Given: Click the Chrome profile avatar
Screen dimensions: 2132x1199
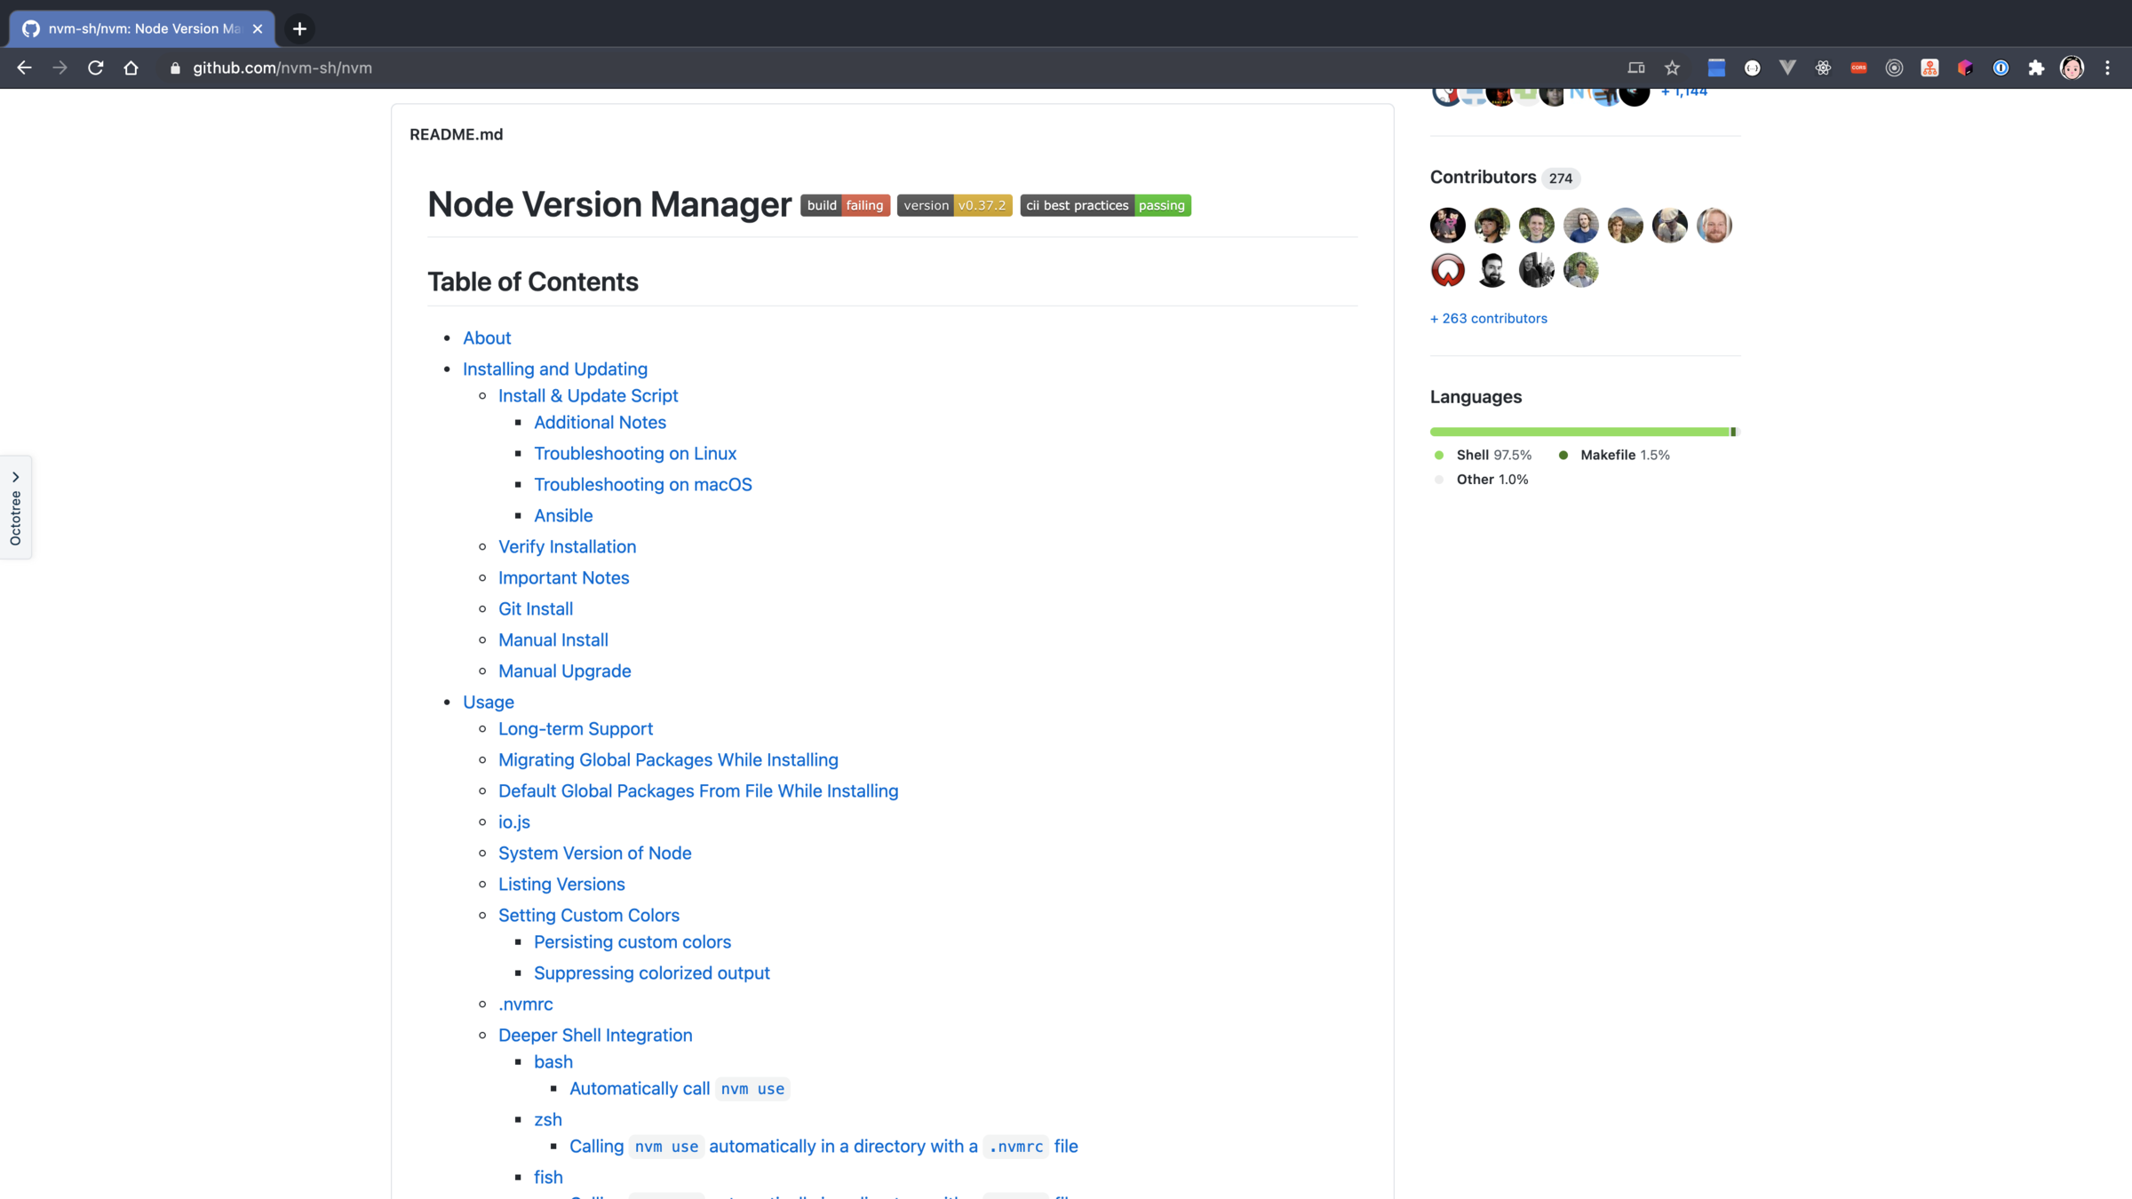Looking at the screenshot, I should (x=2072, y=67).
